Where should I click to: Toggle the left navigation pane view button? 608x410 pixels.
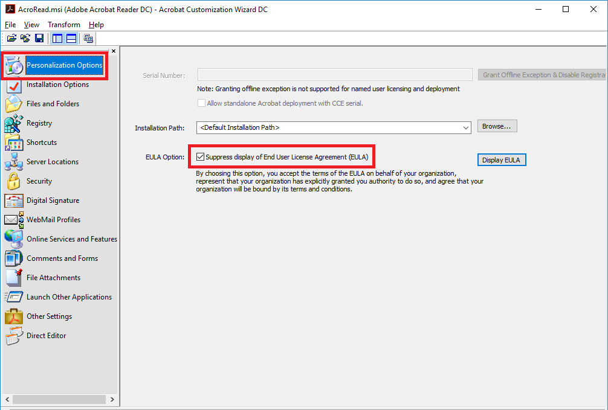coord(57,39)
